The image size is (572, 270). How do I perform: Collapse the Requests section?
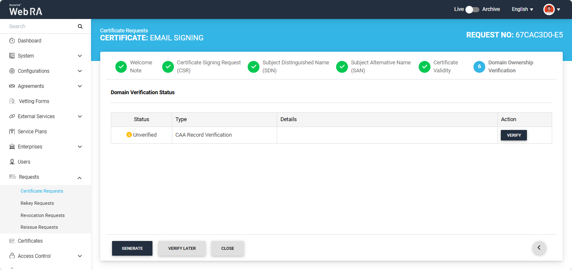[x=80, y=177]
